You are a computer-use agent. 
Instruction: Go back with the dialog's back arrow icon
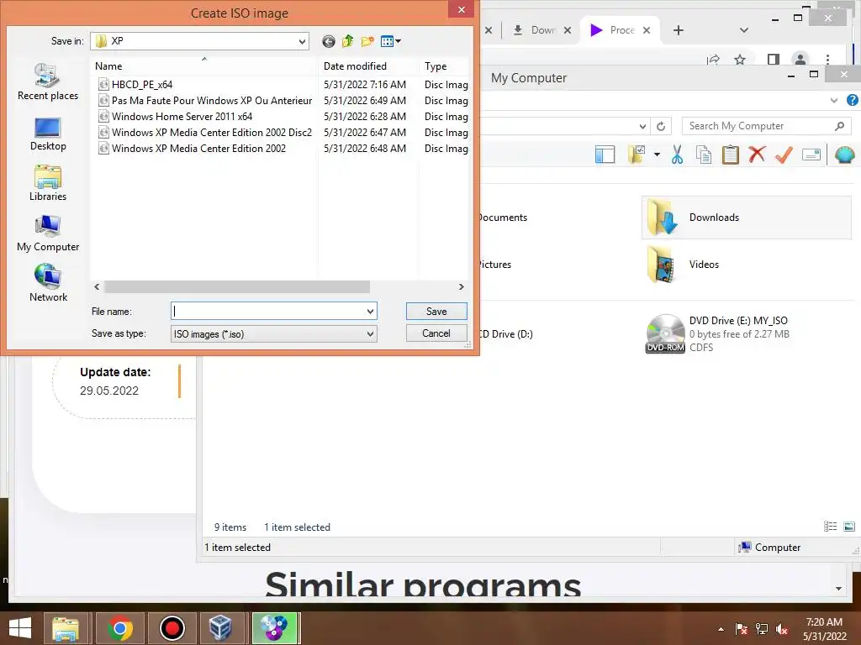329,41
